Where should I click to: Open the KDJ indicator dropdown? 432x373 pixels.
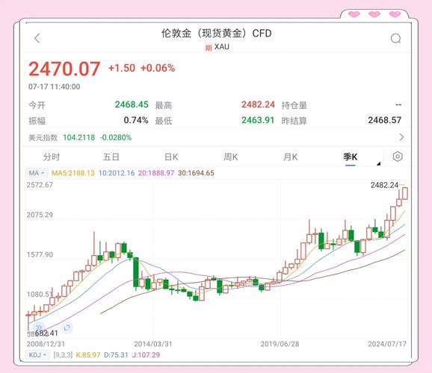pos(37,354)
